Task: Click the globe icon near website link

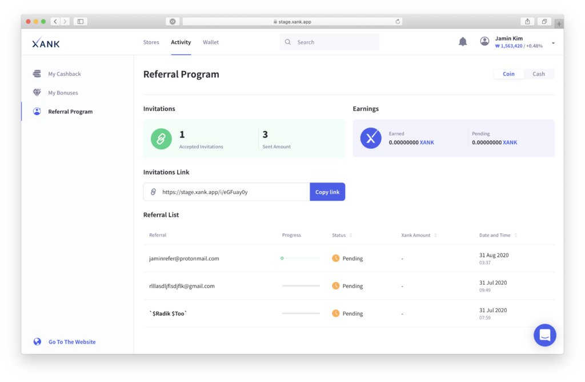Action: coord(37,341)
